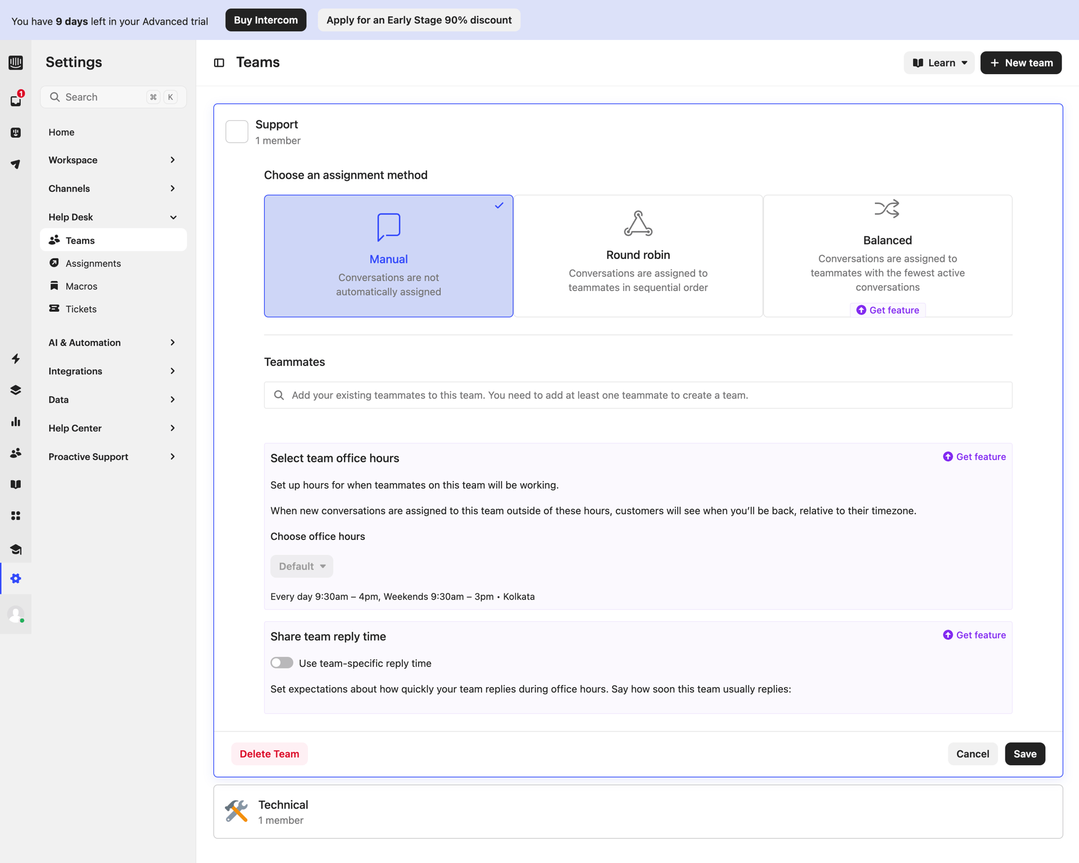1079x863 pixels.
Task: Select the Round robin assignment method
Action: pyautogui.click(x=638, y=256)
